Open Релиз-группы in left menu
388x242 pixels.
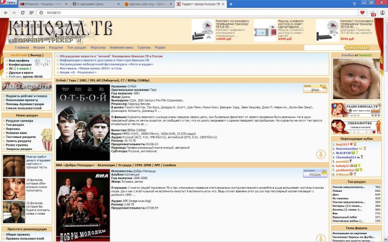[17, 145]
